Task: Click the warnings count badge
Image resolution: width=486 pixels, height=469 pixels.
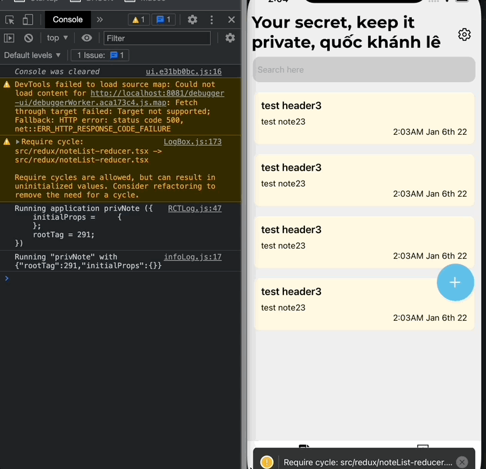Action: [139, 20]
